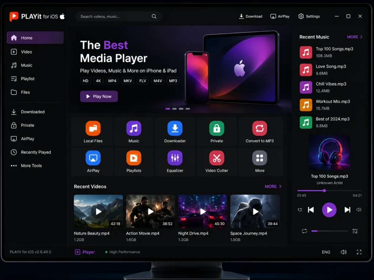This screenshot has height=280, width=374.
Task: Open ENG language selector
Action: click(326, 252)
